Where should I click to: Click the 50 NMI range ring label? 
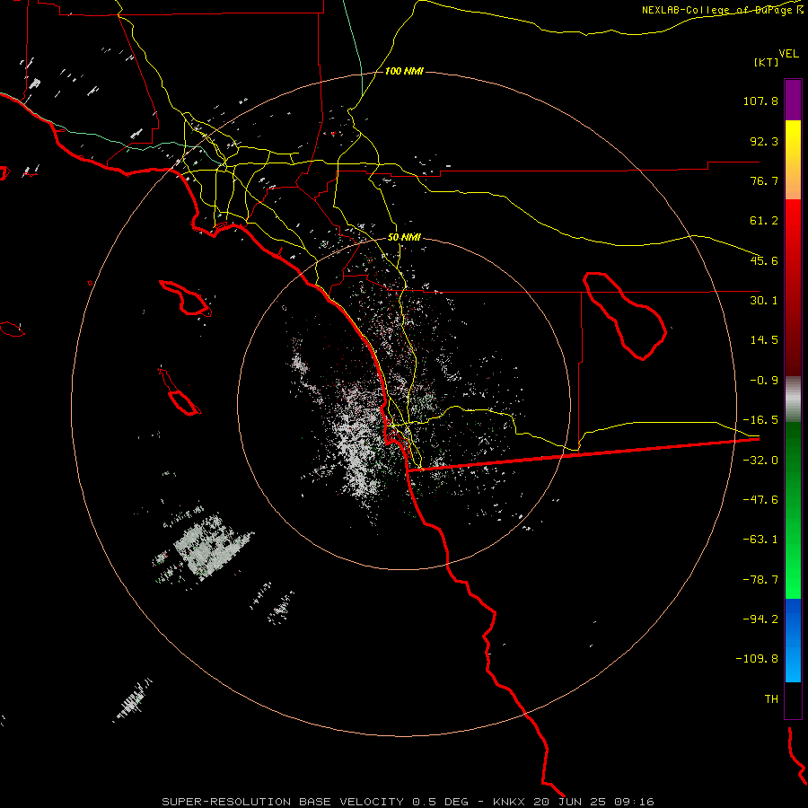tap(404, 238)
